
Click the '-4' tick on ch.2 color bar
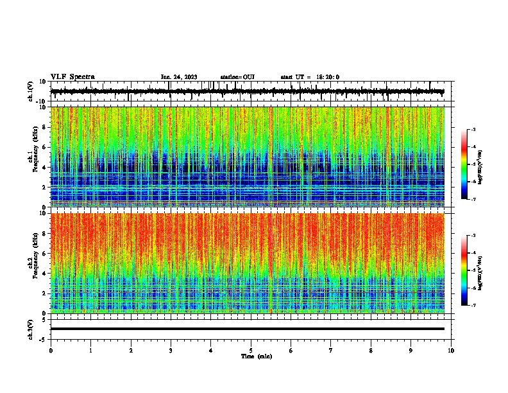coord(473,253)
